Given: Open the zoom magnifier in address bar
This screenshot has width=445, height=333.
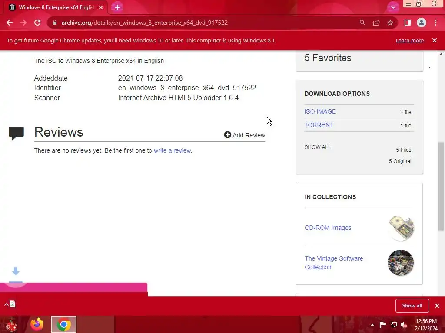Looking at the screenshot, I should pyautogui.click(x=362, y=23).
